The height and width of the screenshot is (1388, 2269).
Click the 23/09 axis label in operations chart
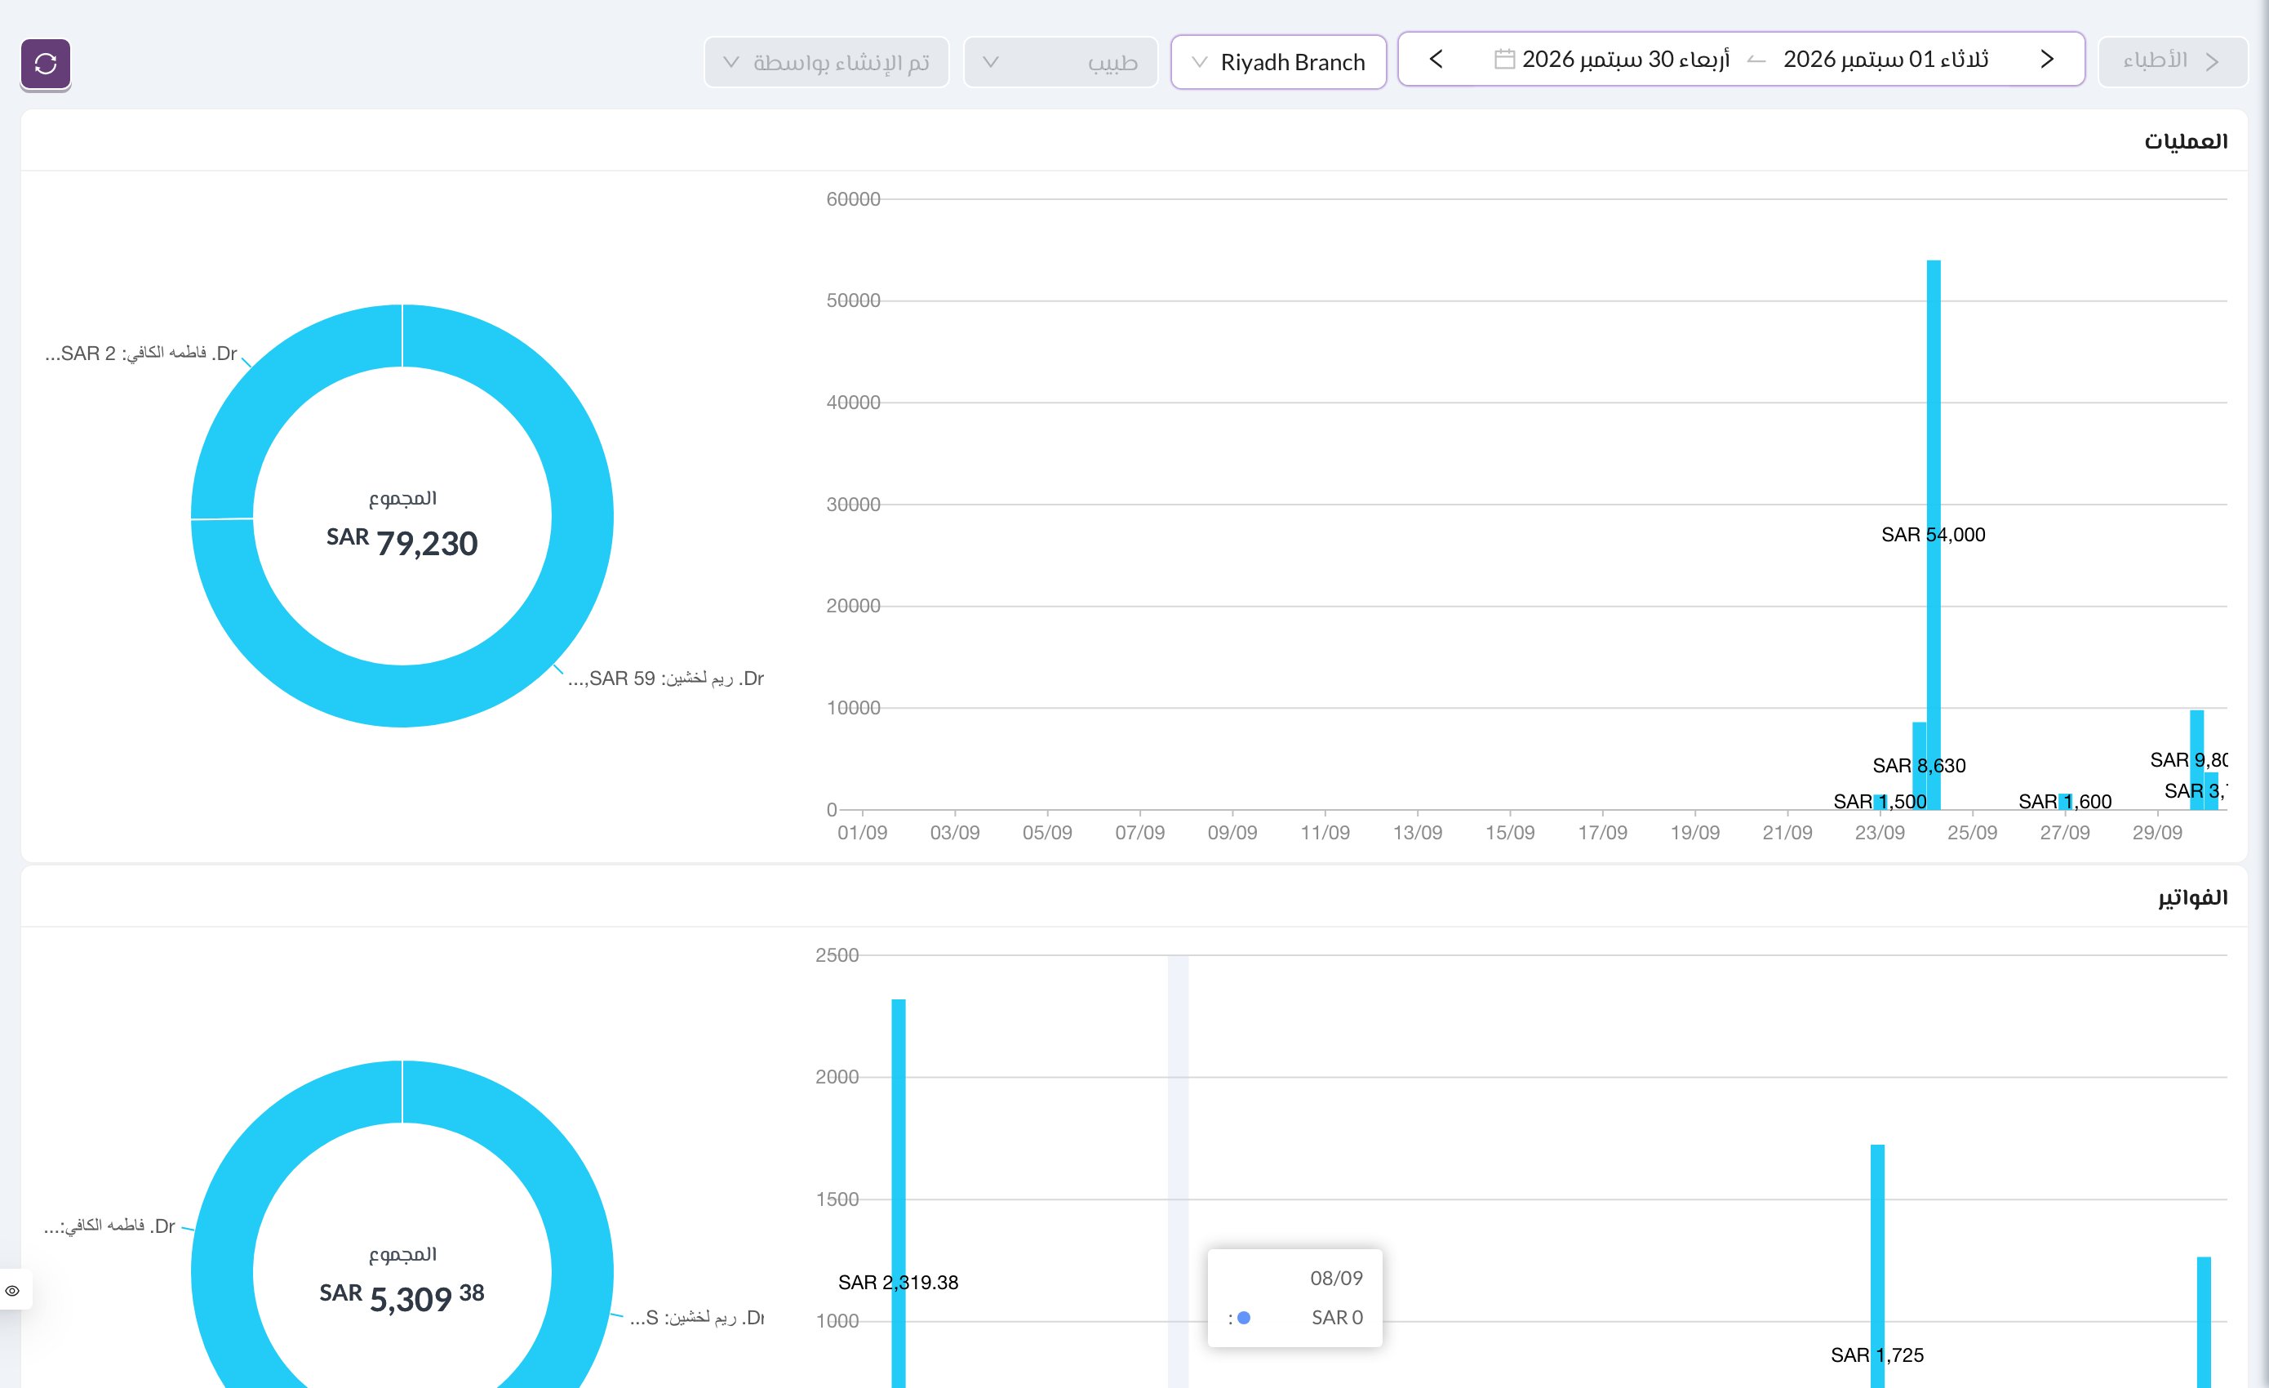1880,833
